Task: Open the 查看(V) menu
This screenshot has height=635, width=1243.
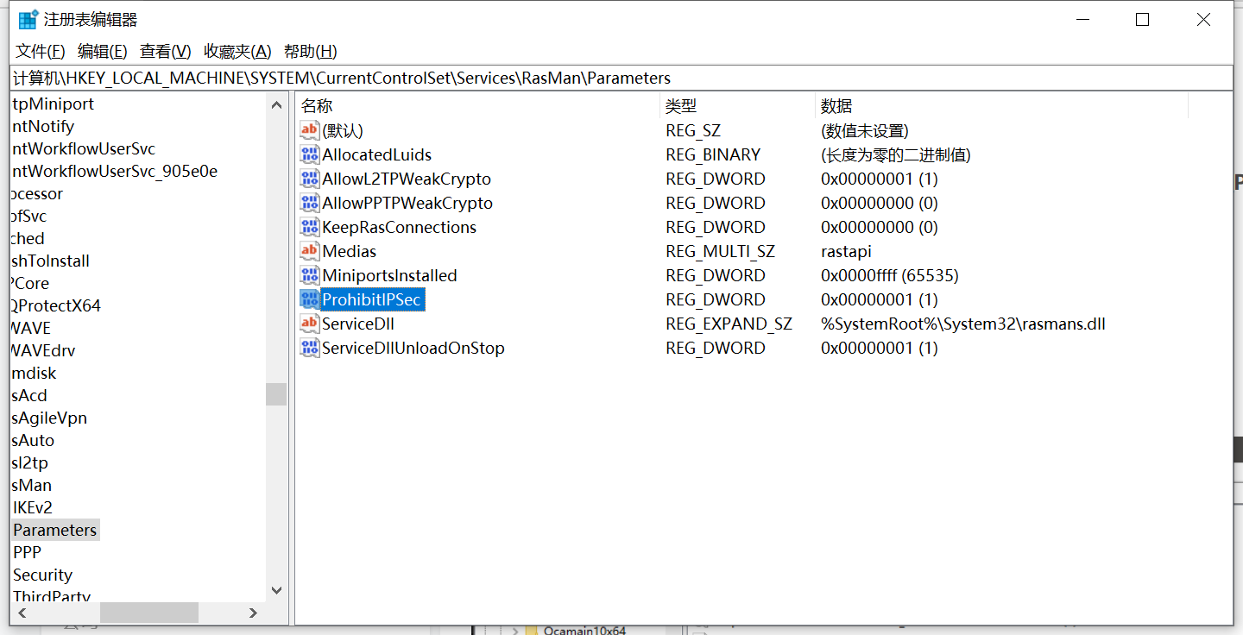Action: [x=166, y=51]
